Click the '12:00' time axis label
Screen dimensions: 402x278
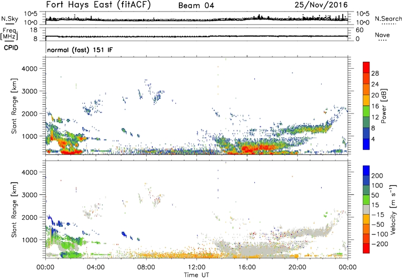tap(196, 267)
